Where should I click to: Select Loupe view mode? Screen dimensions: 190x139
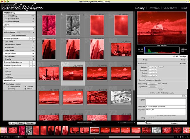20,123
